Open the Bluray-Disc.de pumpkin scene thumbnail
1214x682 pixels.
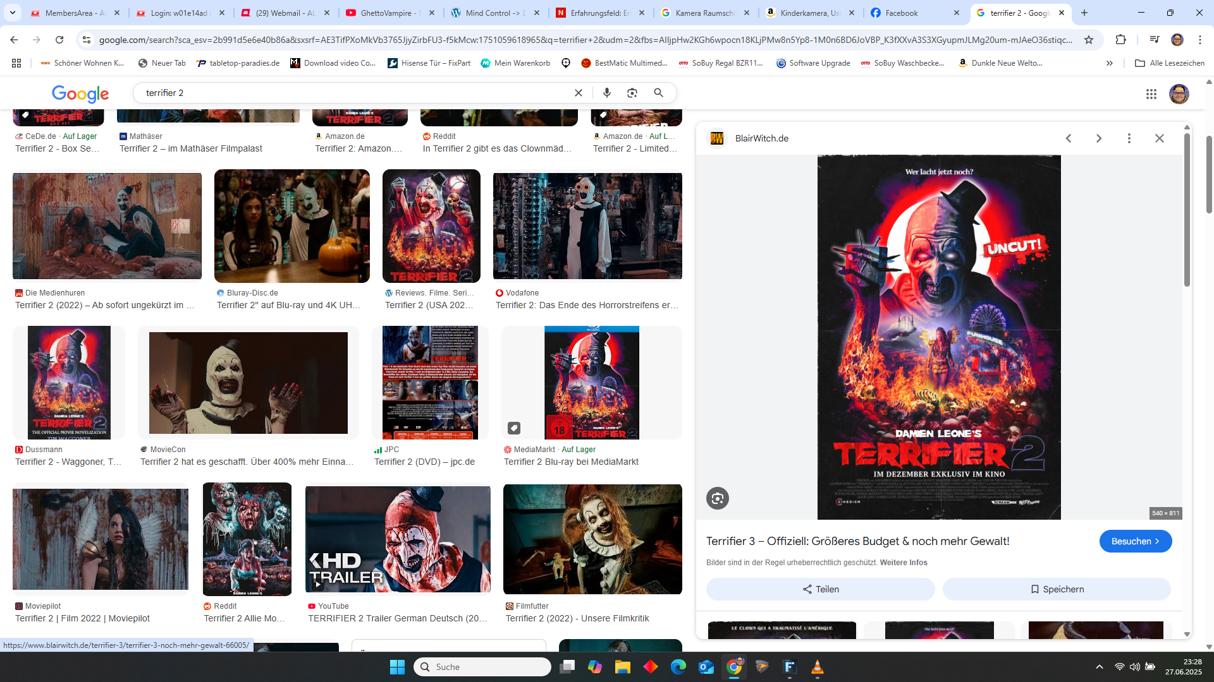(x=292, y=226)
